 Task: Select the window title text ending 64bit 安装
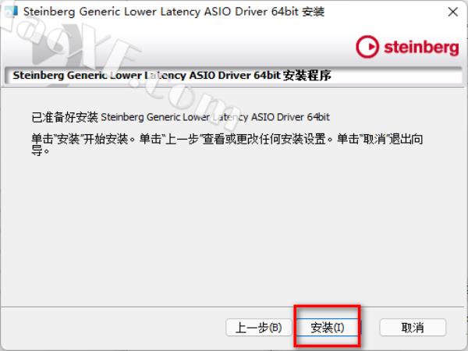(x=174, y=12)
